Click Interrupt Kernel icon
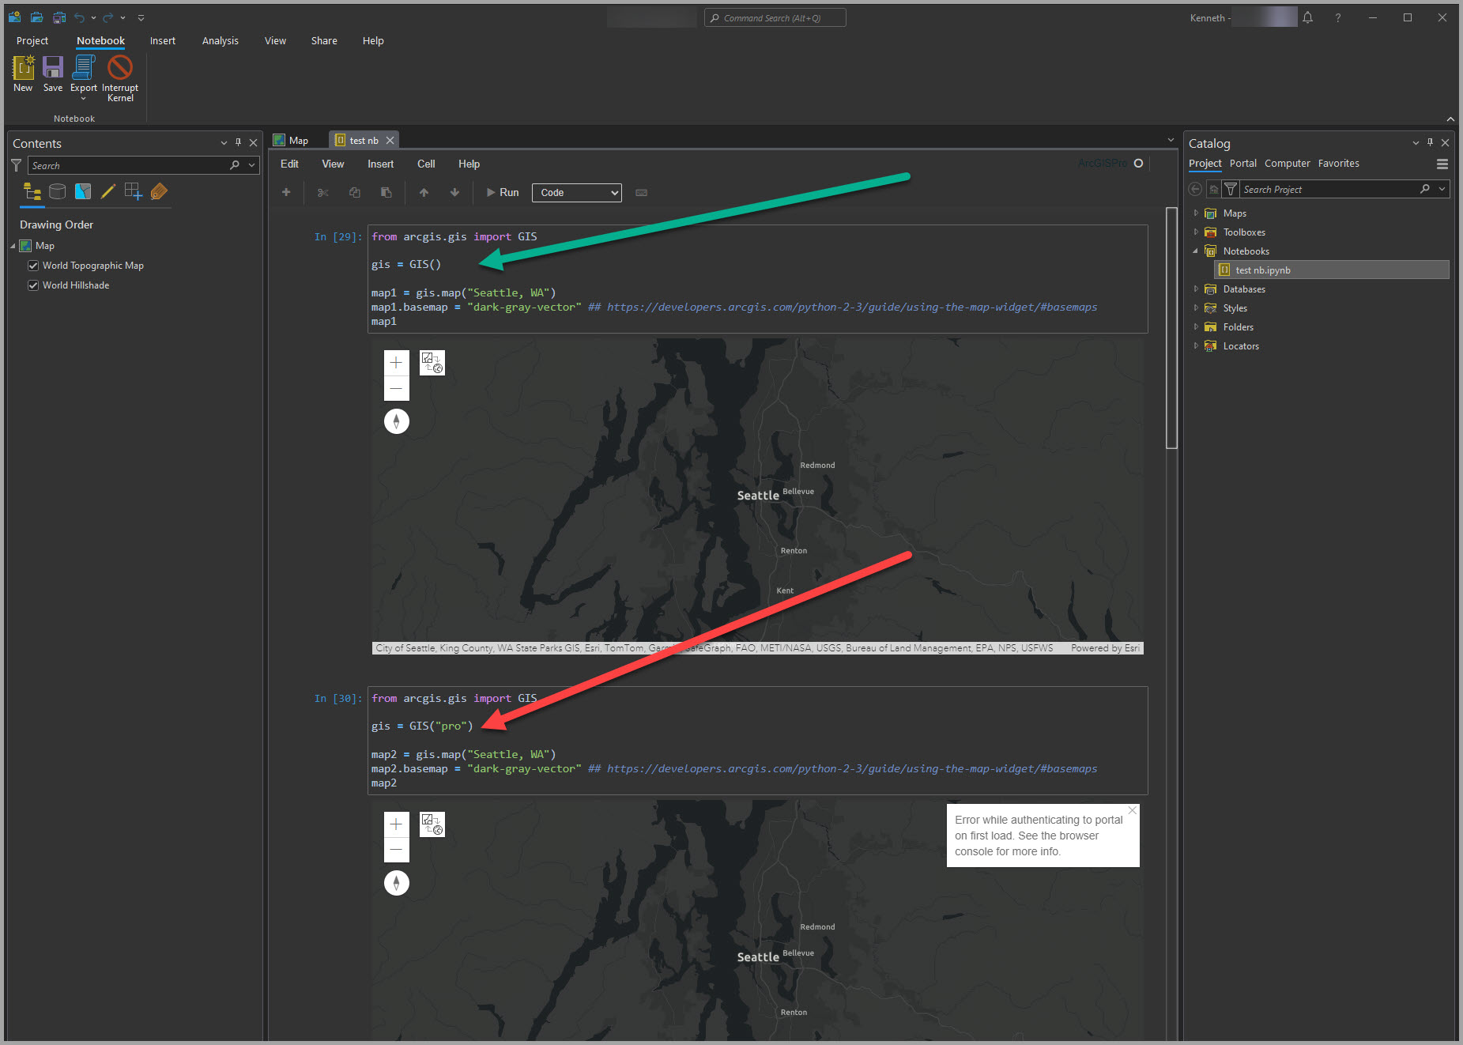The width and height of the screenshot is (1463, 1045). (120, 68)
